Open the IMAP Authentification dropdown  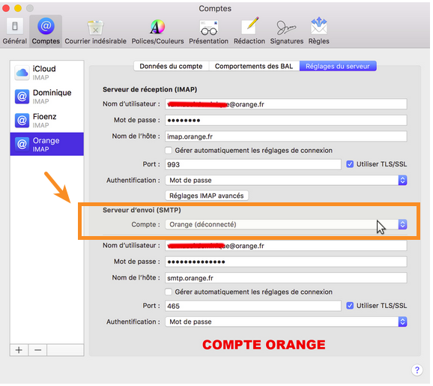coord(286,181)
